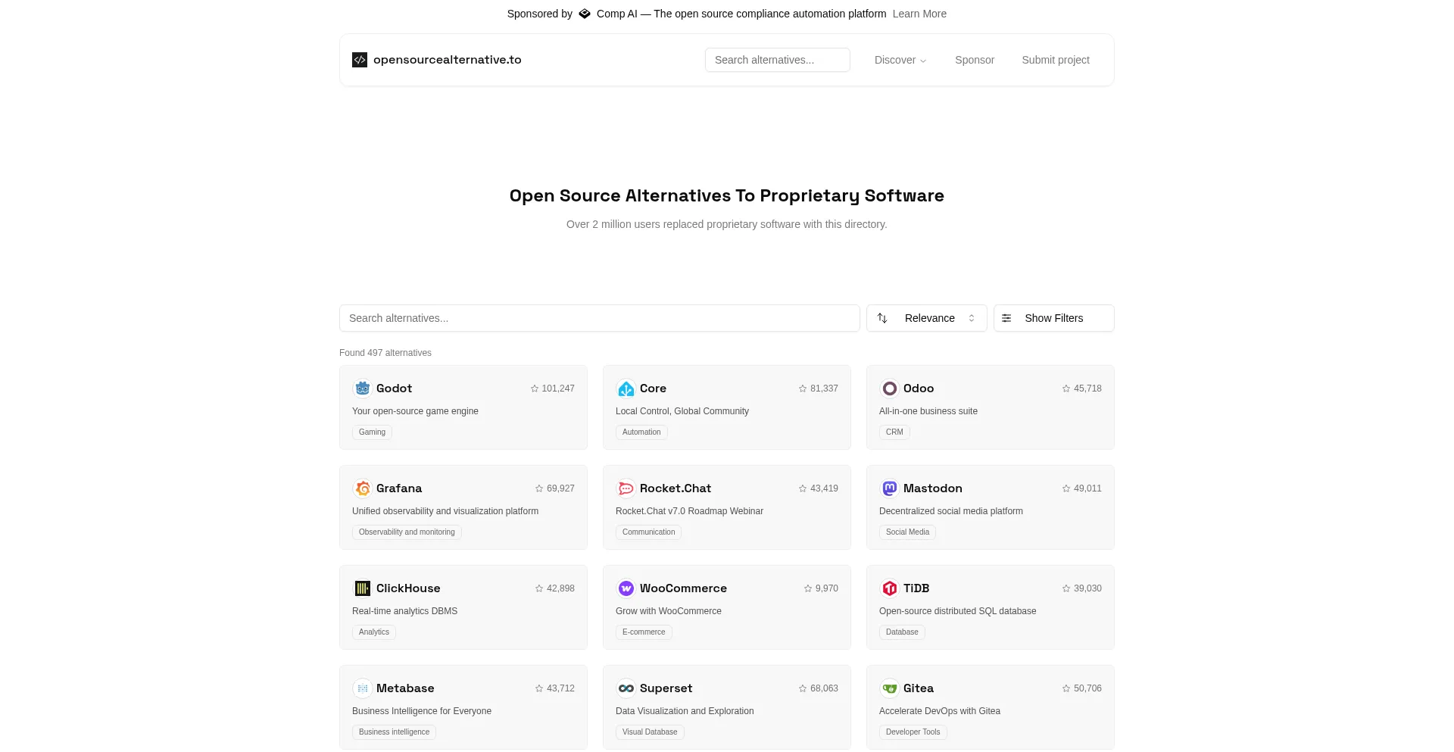Click the Odoo project icon
The image size is (1454, 752).
tap(890, 388)
